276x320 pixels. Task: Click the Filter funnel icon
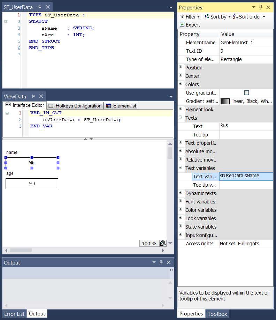tap(182, 16)
